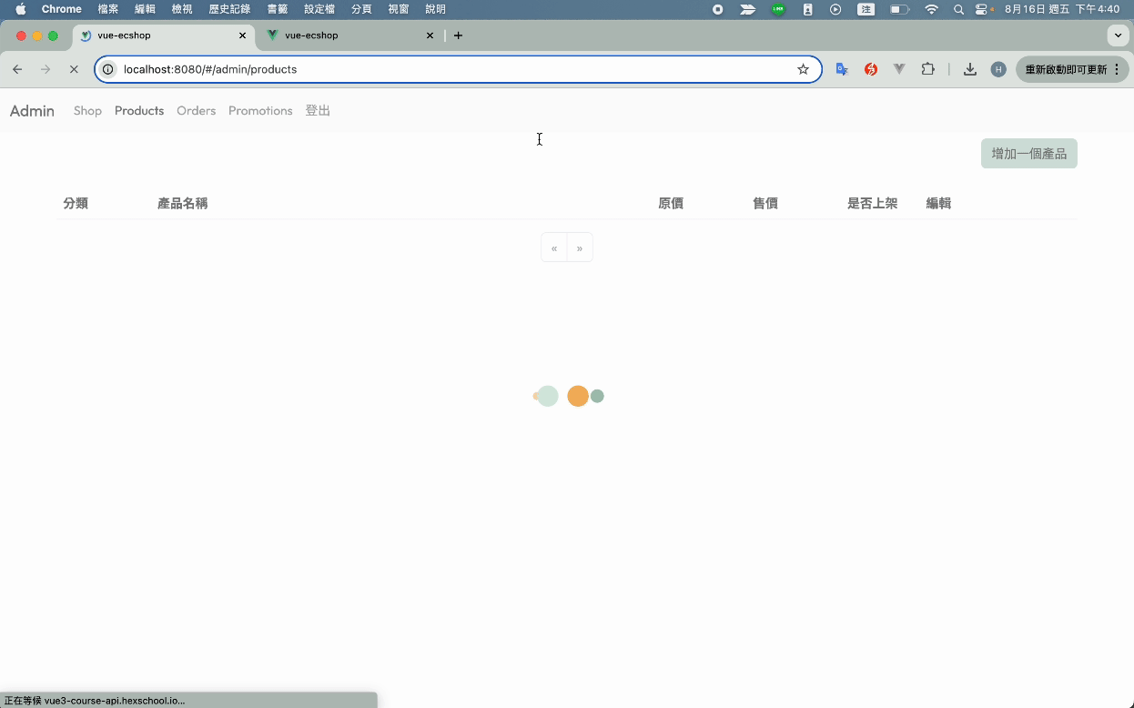The height and width of the screenshot is (708, 1134).
Task: Open the 編輯 menu
Action: (x=145, y=9)
